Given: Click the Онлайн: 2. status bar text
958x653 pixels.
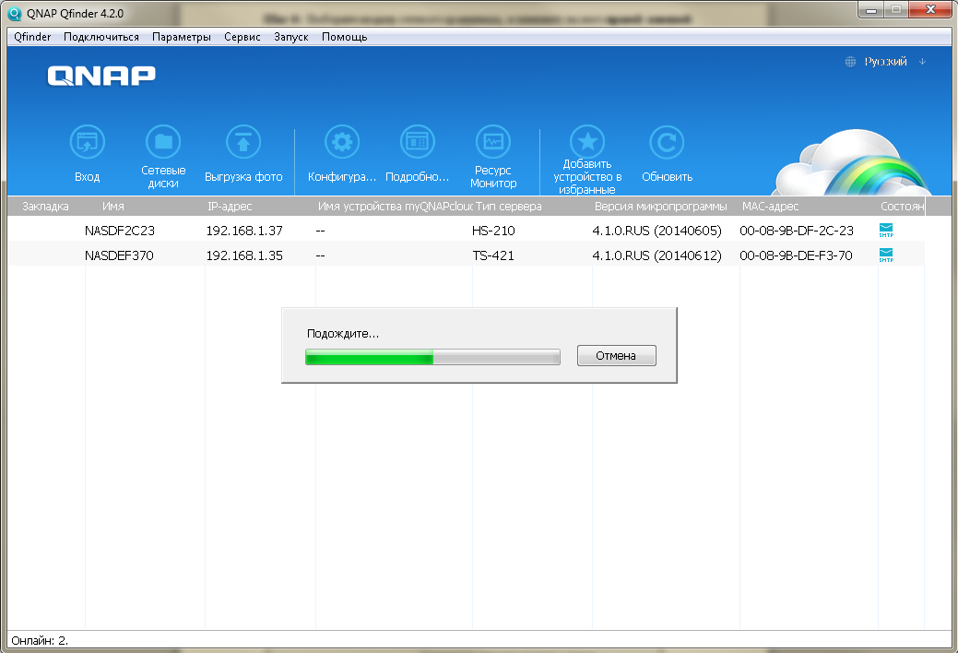Looking at the screenshot, I should [40, 641].
